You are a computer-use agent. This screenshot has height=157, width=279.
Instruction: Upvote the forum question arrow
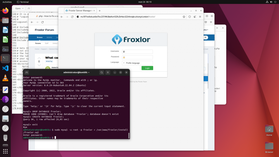pos(39,58)
